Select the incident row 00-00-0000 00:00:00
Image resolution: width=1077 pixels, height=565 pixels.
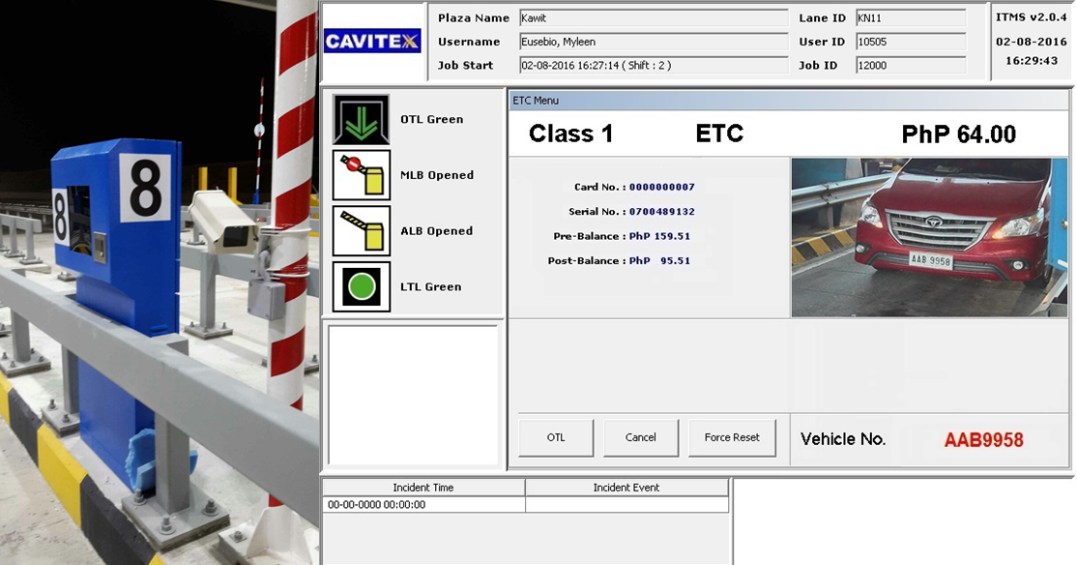[x=526, y=504]
